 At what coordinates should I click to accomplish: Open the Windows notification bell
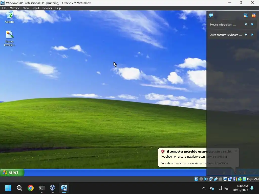click(x=252, y=188)
